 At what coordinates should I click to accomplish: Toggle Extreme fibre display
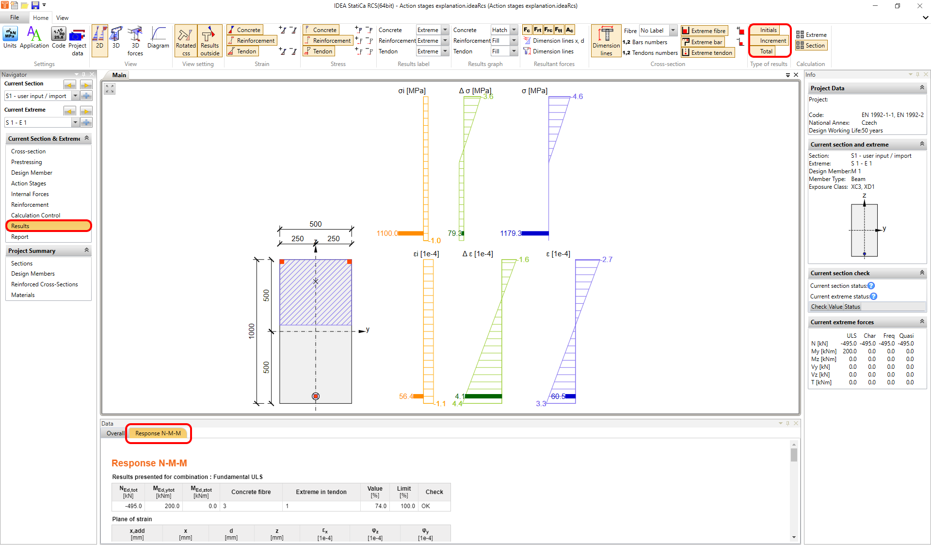704,31
